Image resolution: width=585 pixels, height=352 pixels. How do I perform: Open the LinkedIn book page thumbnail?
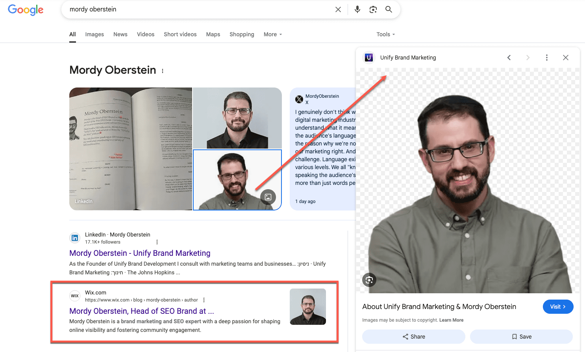[131, 149]
